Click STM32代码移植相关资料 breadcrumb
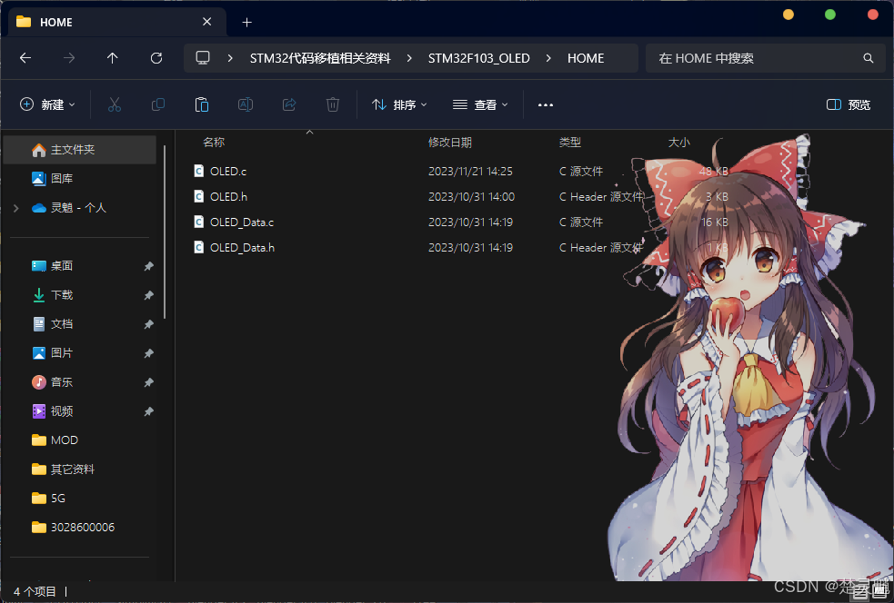The image size is (894, 603). click(x=320, y=58)
